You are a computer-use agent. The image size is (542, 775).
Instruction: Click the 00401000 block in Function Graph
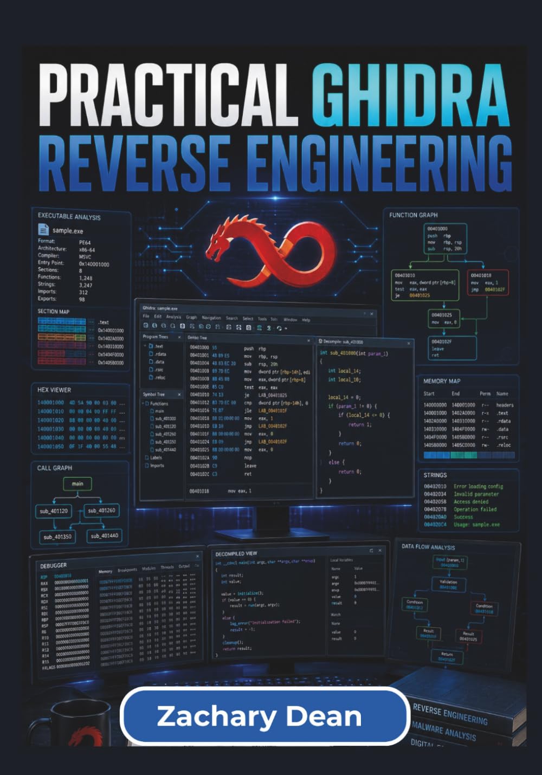(x=444, y=240)
